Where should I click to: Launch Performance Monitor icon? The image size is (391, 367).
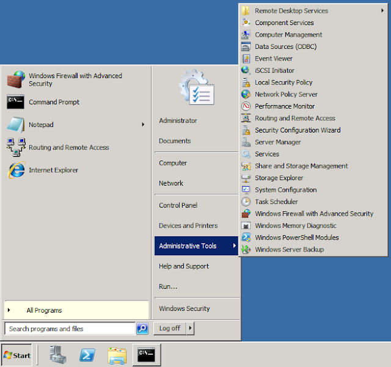click(246, 106)
